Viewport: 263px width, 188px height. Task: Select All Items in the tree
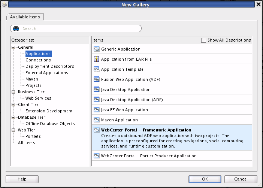[27, 143]
